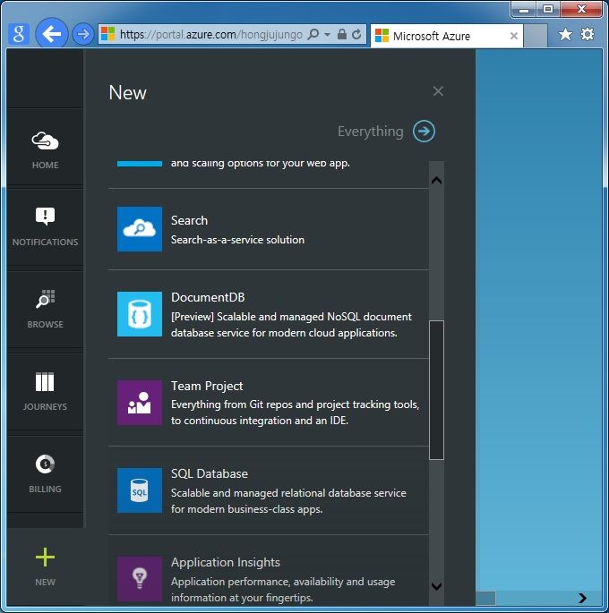Select the Team Project tile icon
Viewport: 609px width, 613px height.
coord(140,403)
